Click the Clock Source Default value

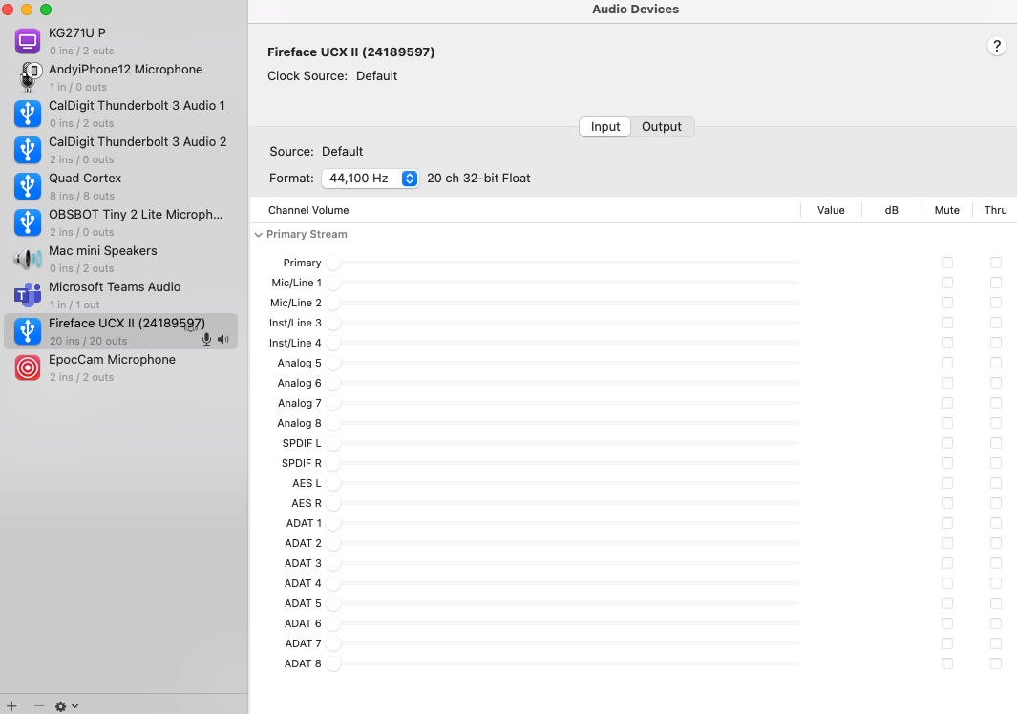point(377,75)
